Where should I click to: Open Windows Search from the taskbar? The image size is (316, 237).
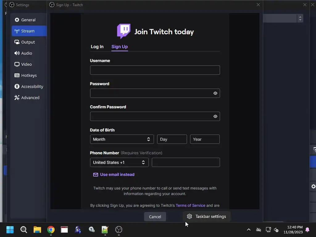pyautogui.click(x=23, y=230)
